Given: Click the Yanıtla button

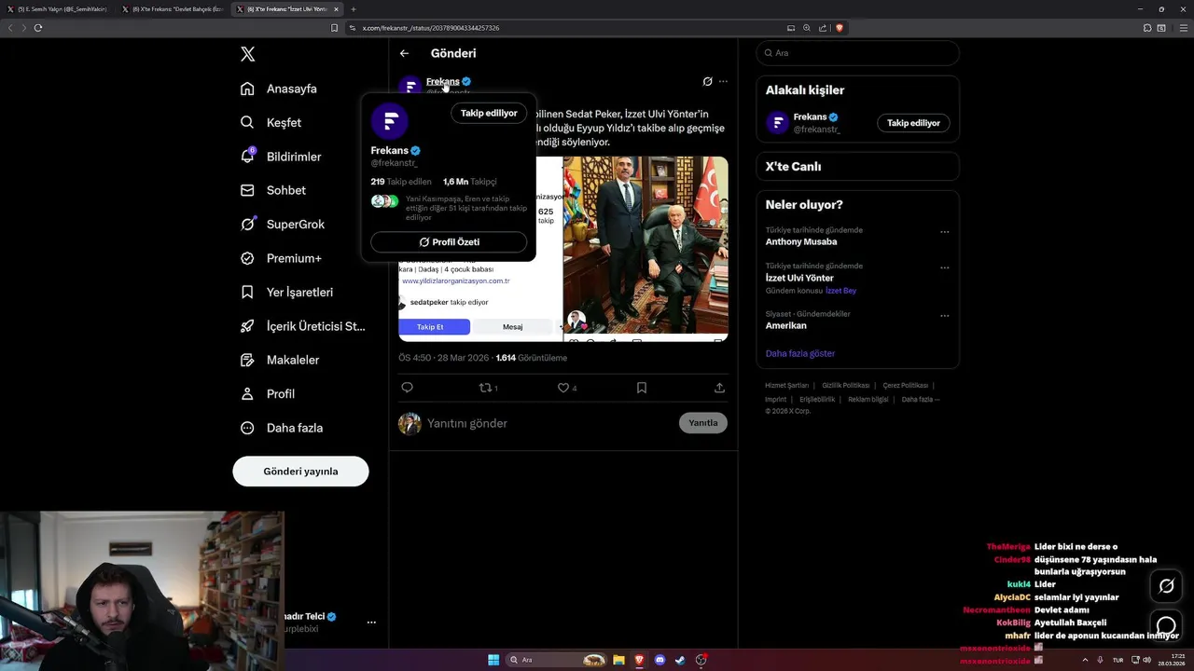Looking at the screenshot, I should (x=703, y=423).
